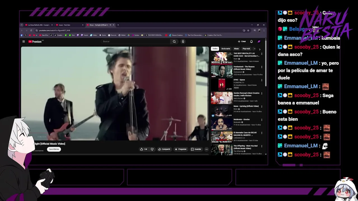Open Muse - Uprising video thumbnail
This screenshot has width=358, height=201.
tap(222, 111)
